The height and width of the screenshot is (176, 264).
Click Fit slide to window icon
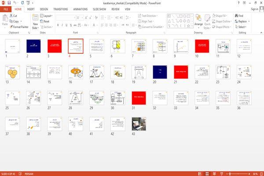point(261,174)
